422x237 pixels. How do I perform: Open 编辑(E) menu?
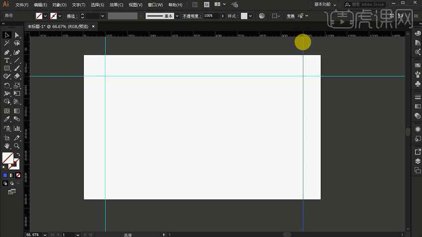(40, 5)
